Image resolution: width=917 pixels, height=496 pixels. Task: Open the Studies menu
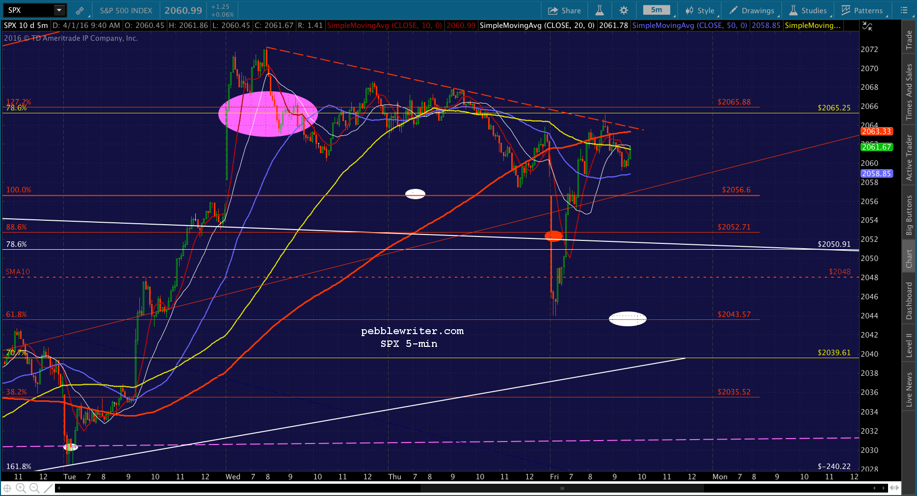(808, 10)
